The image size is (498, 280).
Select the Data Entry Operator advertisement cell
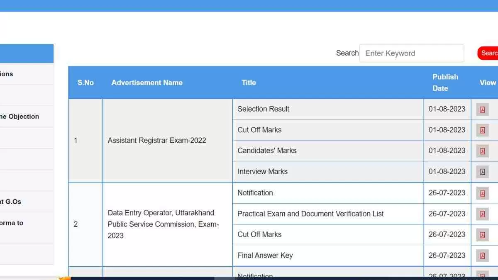163,224
